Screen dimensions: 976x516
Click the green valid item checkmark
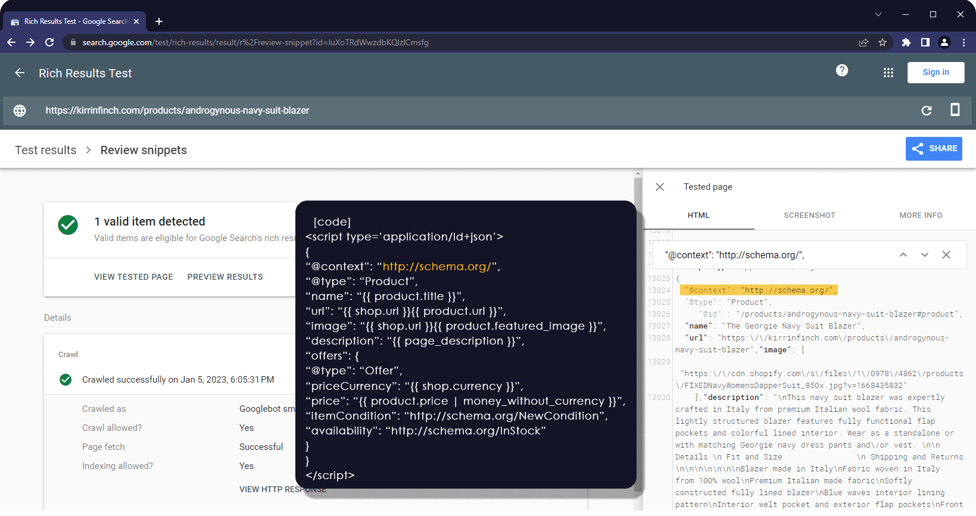click(68, 225)
